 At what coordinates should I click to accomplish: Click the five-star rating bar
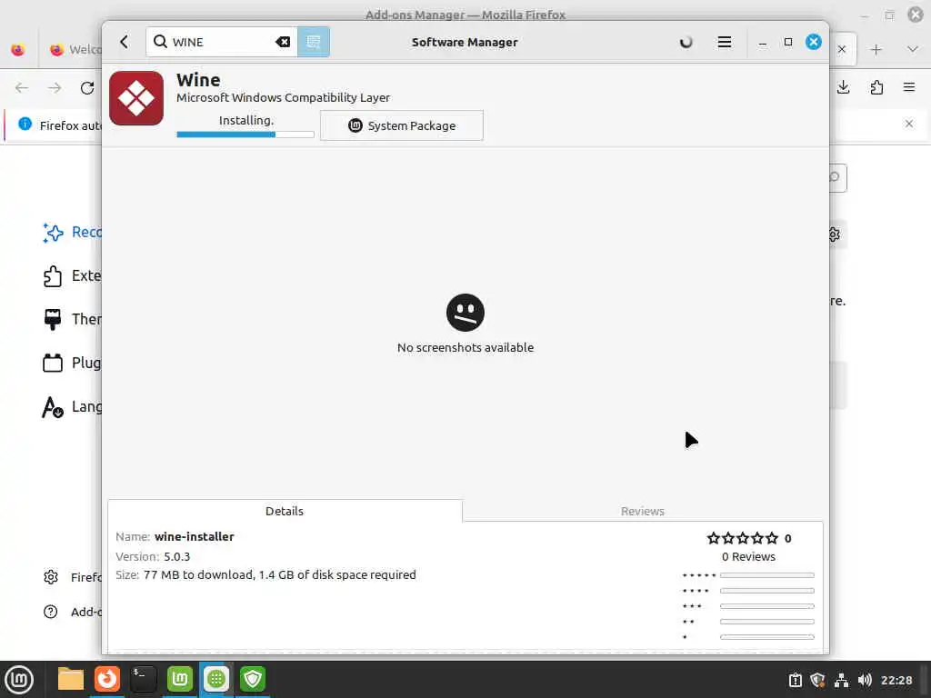[766, 575]
